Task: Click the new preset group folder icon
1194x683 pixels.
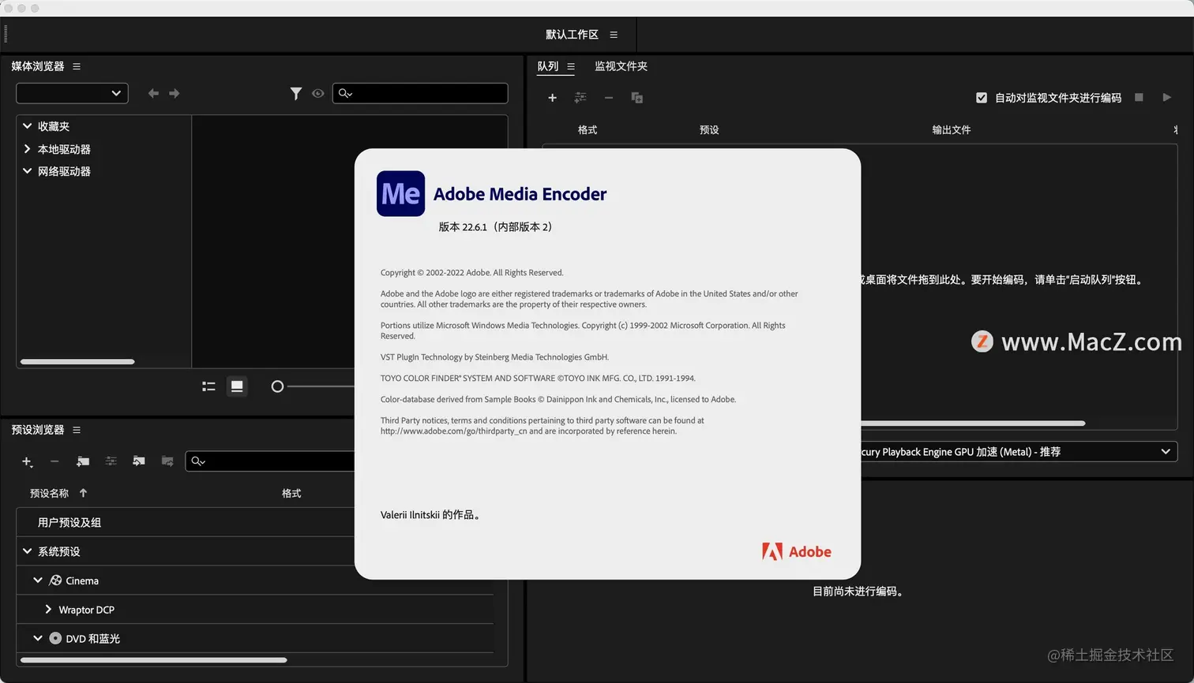Action: (83, 461)
